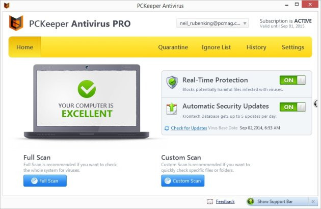Open the account email dropdown
321x209 pixels.
(212, 23)
